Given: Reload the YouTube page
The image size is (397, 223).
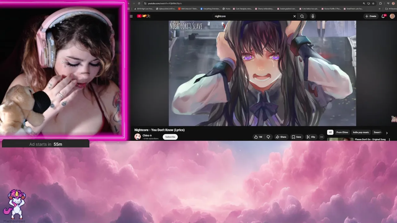Looking at the screenshot, I should 139,3.
